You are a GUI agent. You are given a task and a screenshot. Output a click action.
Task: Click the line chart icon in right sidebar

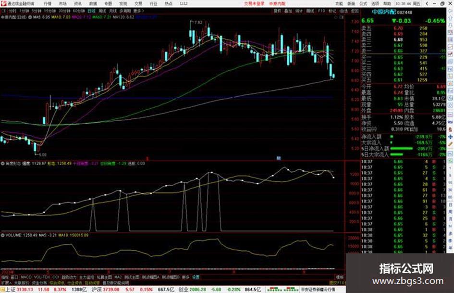point(451,47)
